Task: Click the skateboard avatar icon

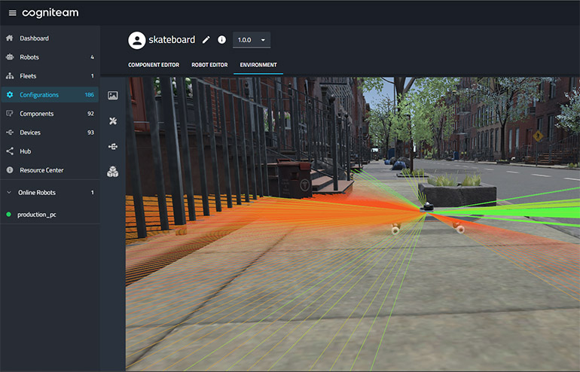Action: tap(137, 40)
